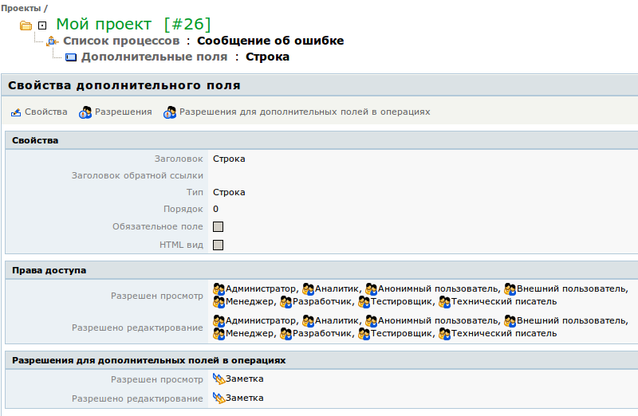638x416 pixels.
Task: Switch to the Свойства tab
Action: tap(45, 112)
